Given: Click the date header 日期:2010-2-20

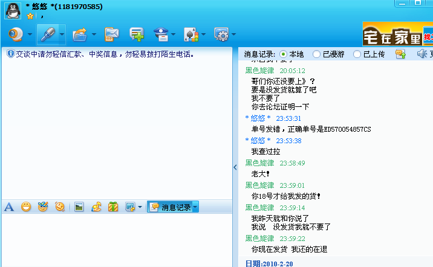Looking at the screenshot, I should (x=269, y=263).
